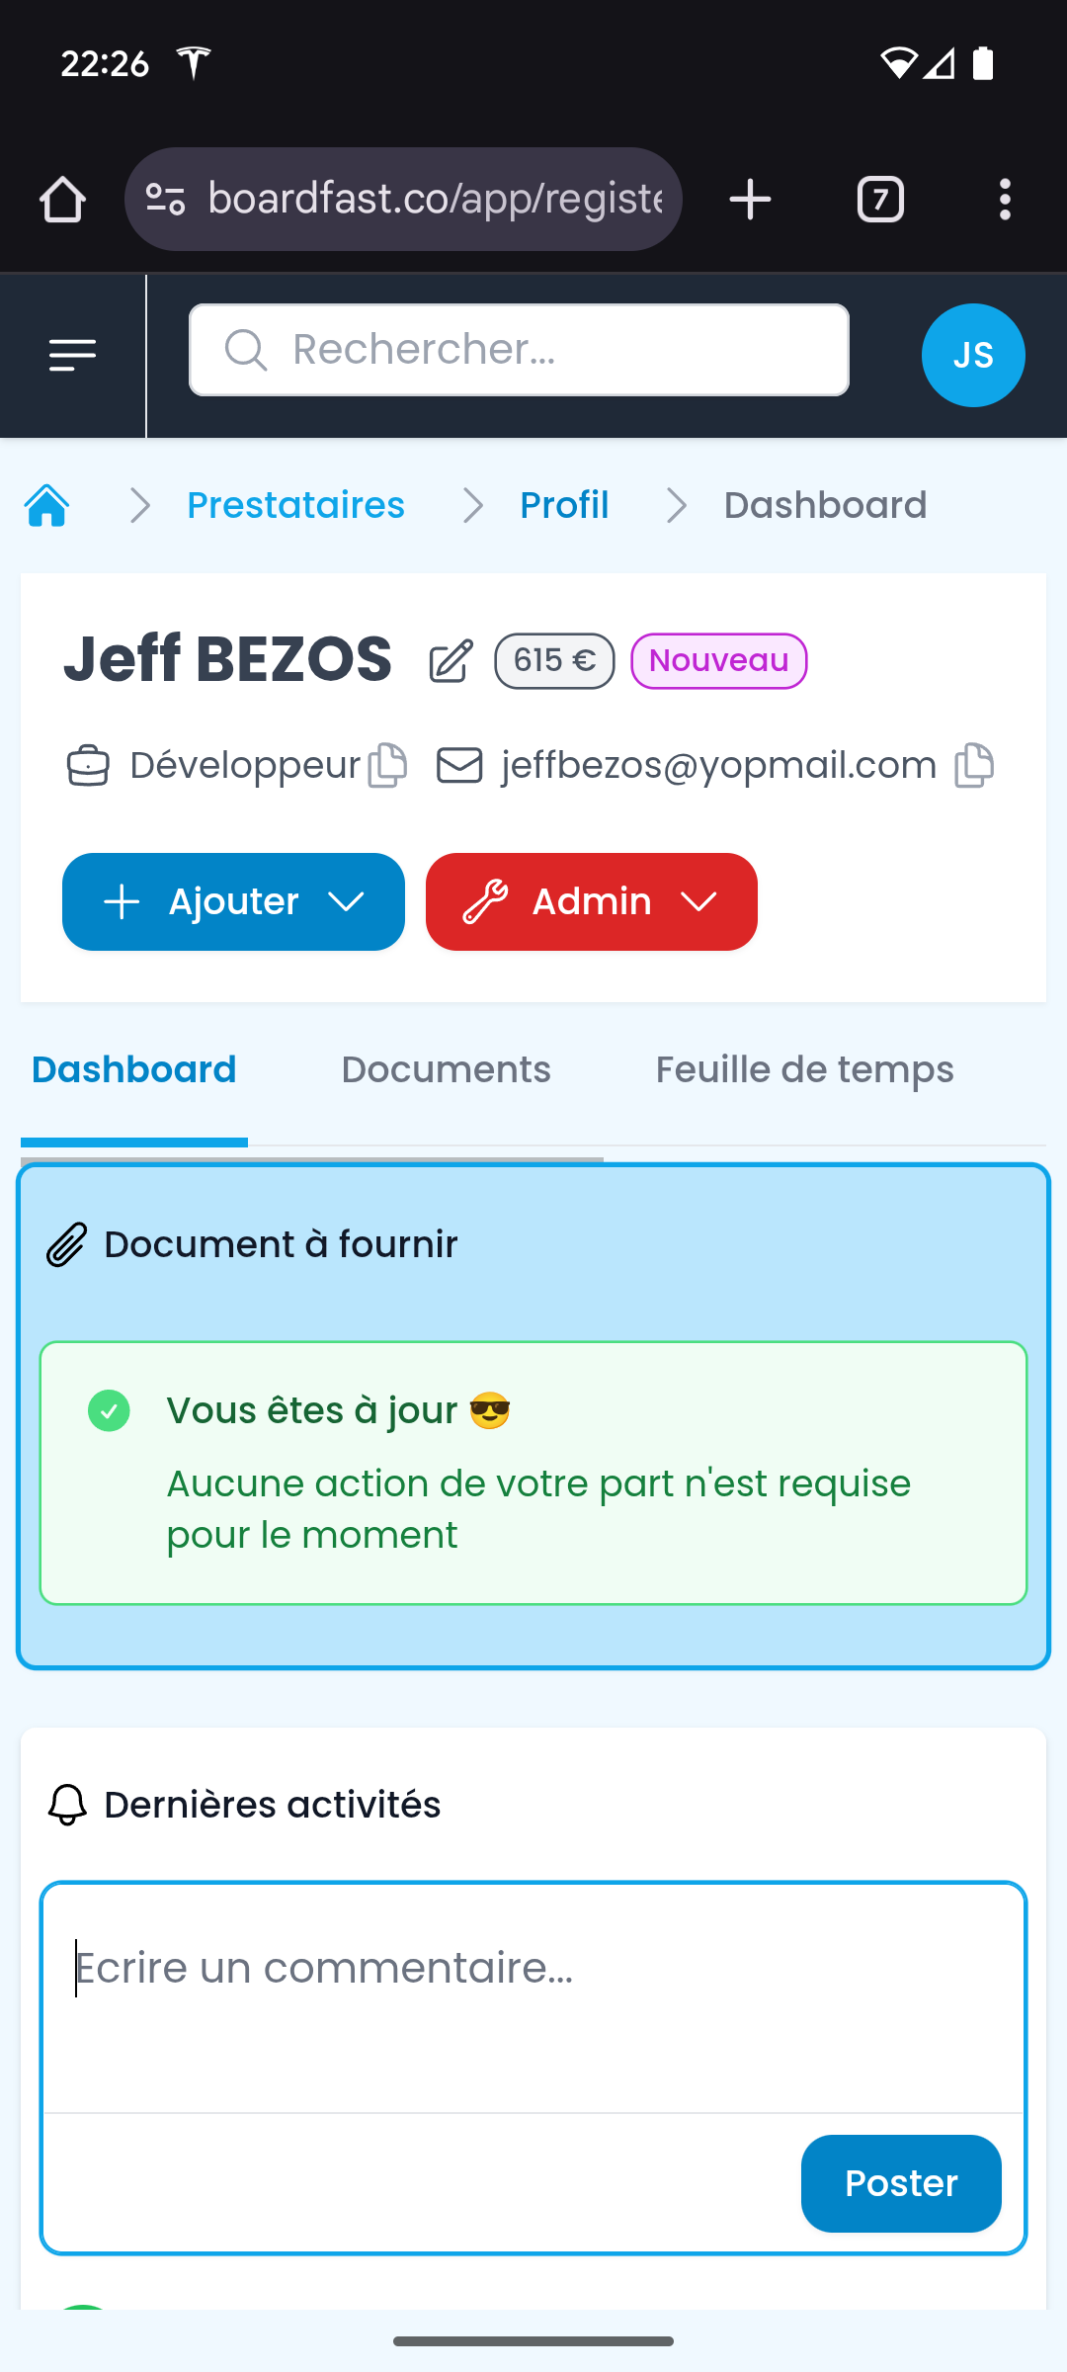Switch to the Documents tab
1067x2372 pixels.
click(446, 1070)
